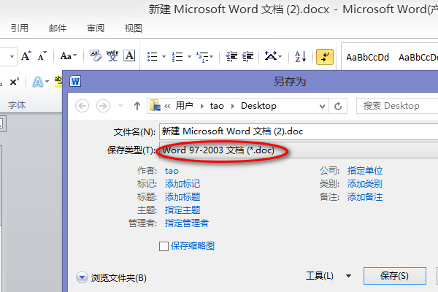Click the Asian Layout icon
438x292 pixels.
pyautogui.click(x=273, y=56)
